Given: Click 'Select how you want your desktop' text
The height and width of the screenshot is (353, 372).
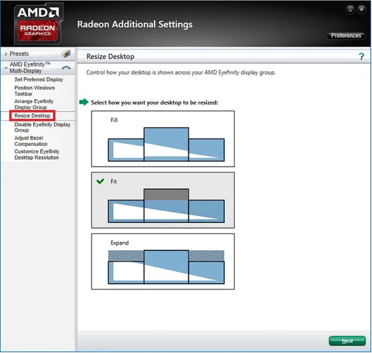Looking at the screenshot, I should [x=155, y=102].
